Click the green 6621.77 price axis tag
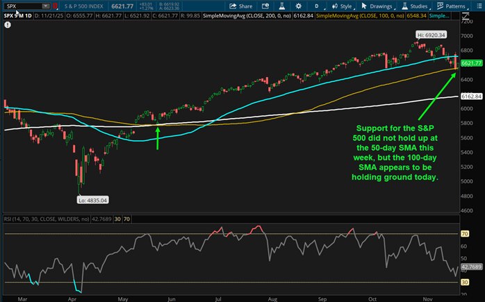 pos(471,63)
